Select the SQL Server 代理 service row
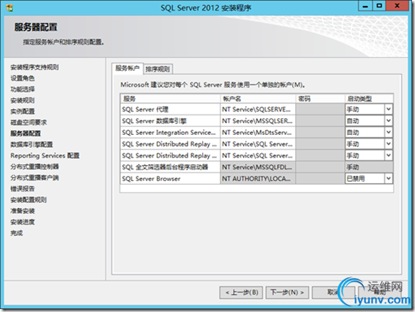415x312 pixels. (x=171, y=109)
